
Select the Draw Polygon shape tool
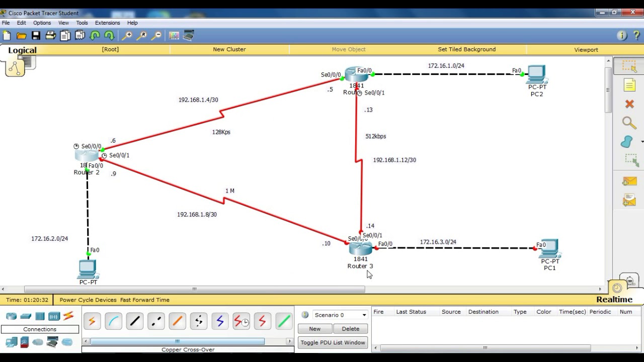627,142
